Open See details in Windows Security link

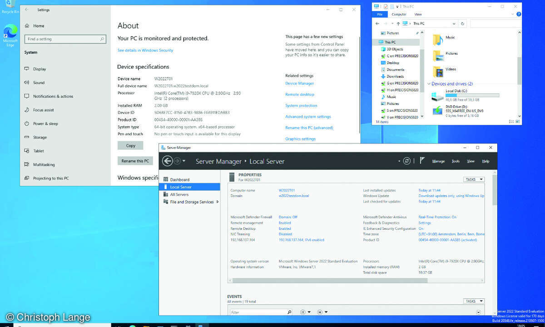145,50
